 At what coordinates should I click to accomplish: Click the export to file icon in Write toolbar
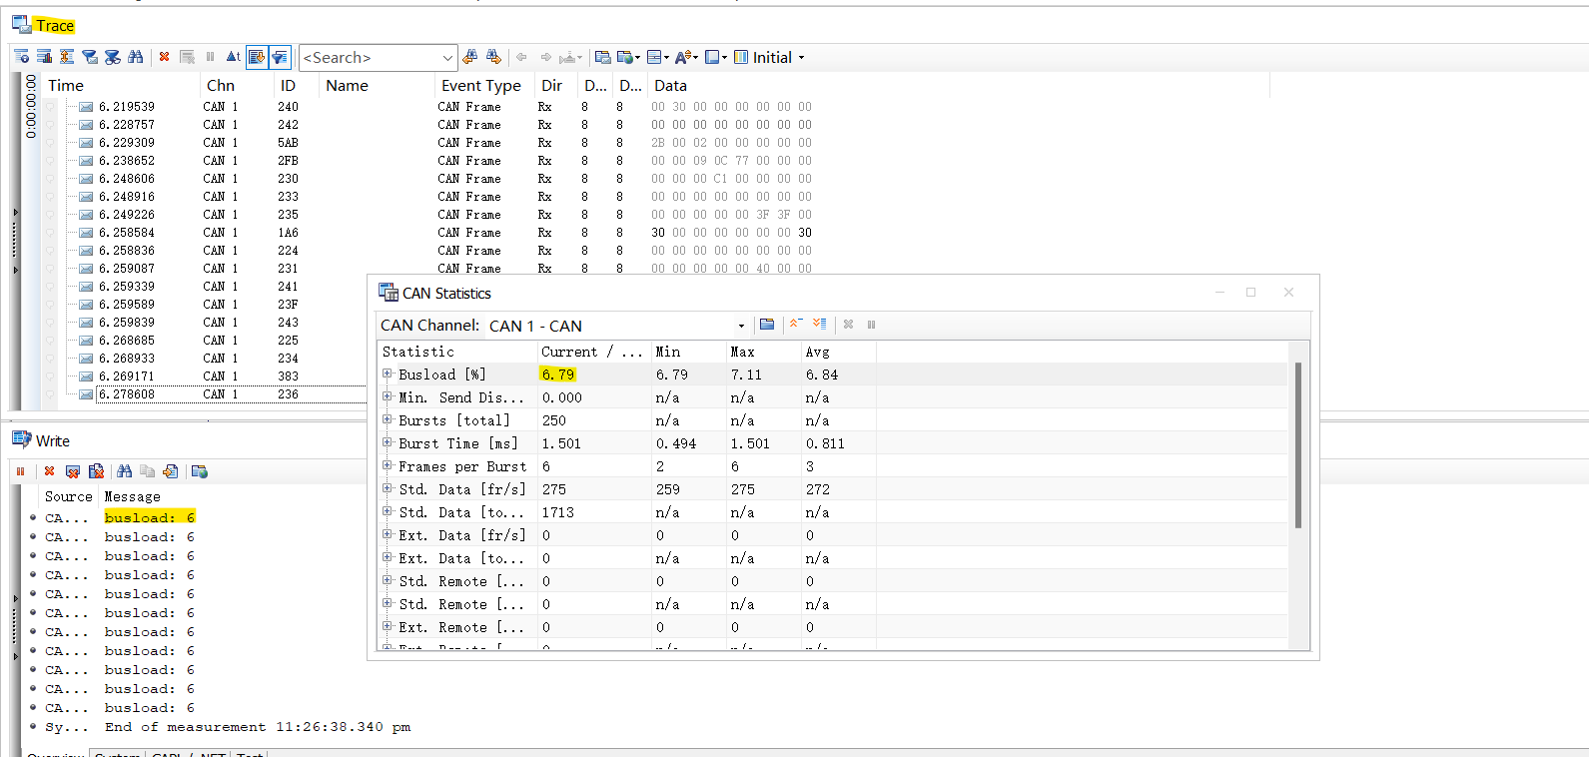[x=171, y=471]
